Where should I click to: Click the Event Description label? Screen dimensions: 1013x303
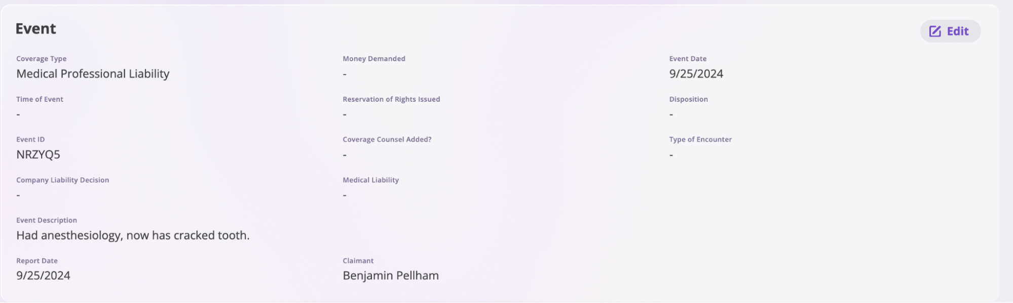[x=47, y=221]
